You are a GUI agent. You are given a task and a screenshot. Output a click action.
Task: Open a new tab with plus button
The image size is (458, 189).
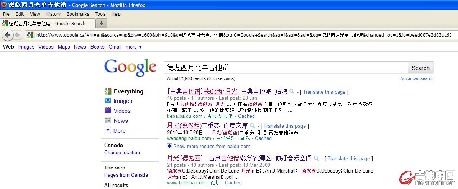coord(101,23)
